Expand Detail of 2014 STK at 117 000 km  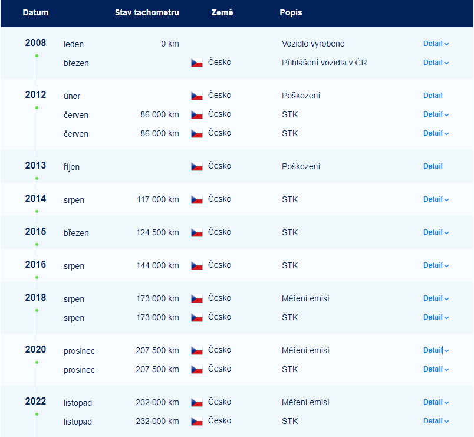point(436,199)
